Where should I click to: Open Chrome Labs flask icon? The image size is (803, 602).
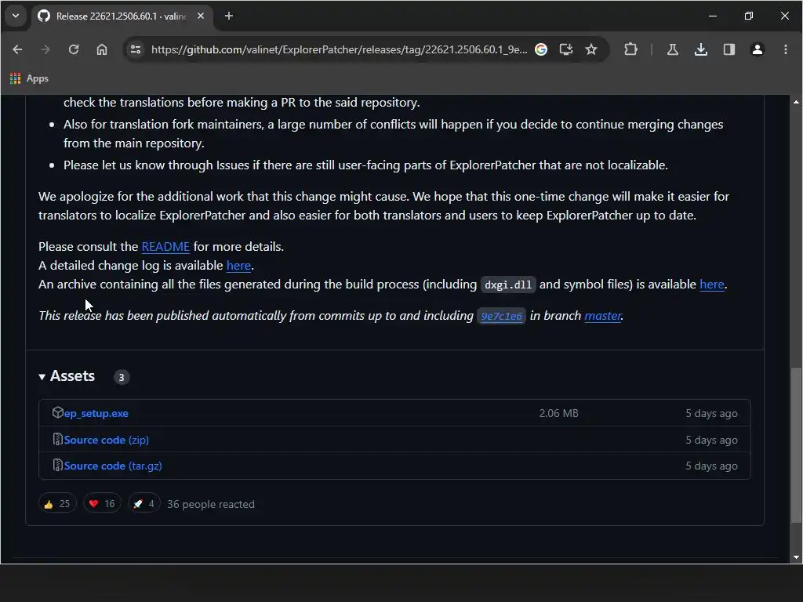click(x=672, y=49)
